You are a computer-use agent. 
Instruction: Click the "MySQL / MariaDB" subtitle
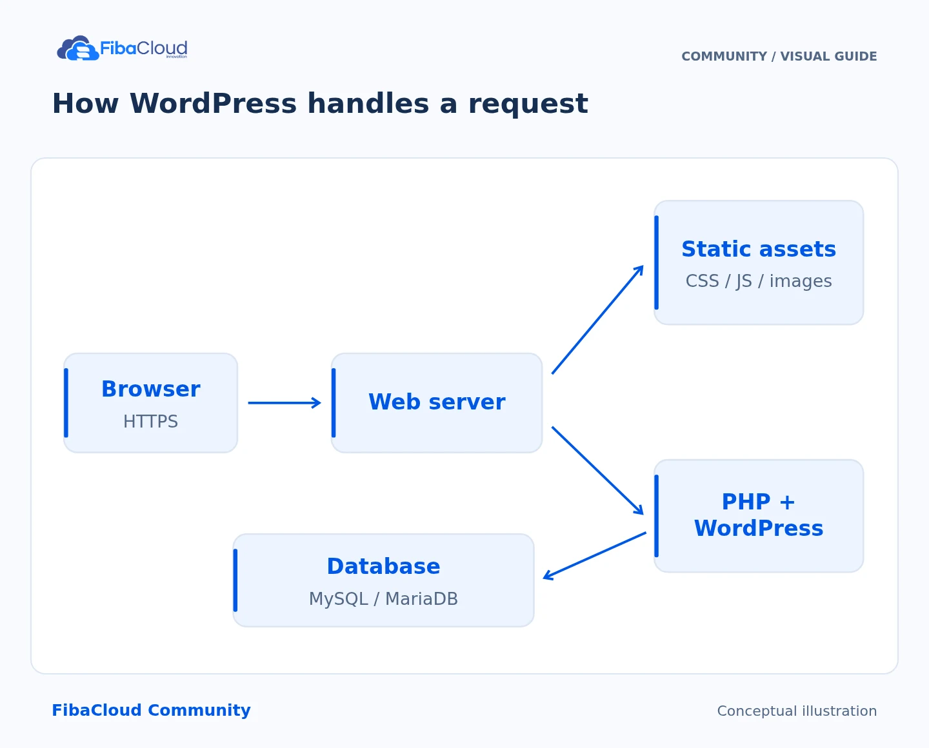pyautogui.click(x=384, y=599)
